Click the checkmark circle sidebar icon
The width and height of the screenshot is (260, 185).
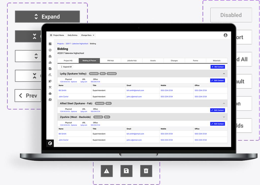pyautogui.click(x=50, y=50)
